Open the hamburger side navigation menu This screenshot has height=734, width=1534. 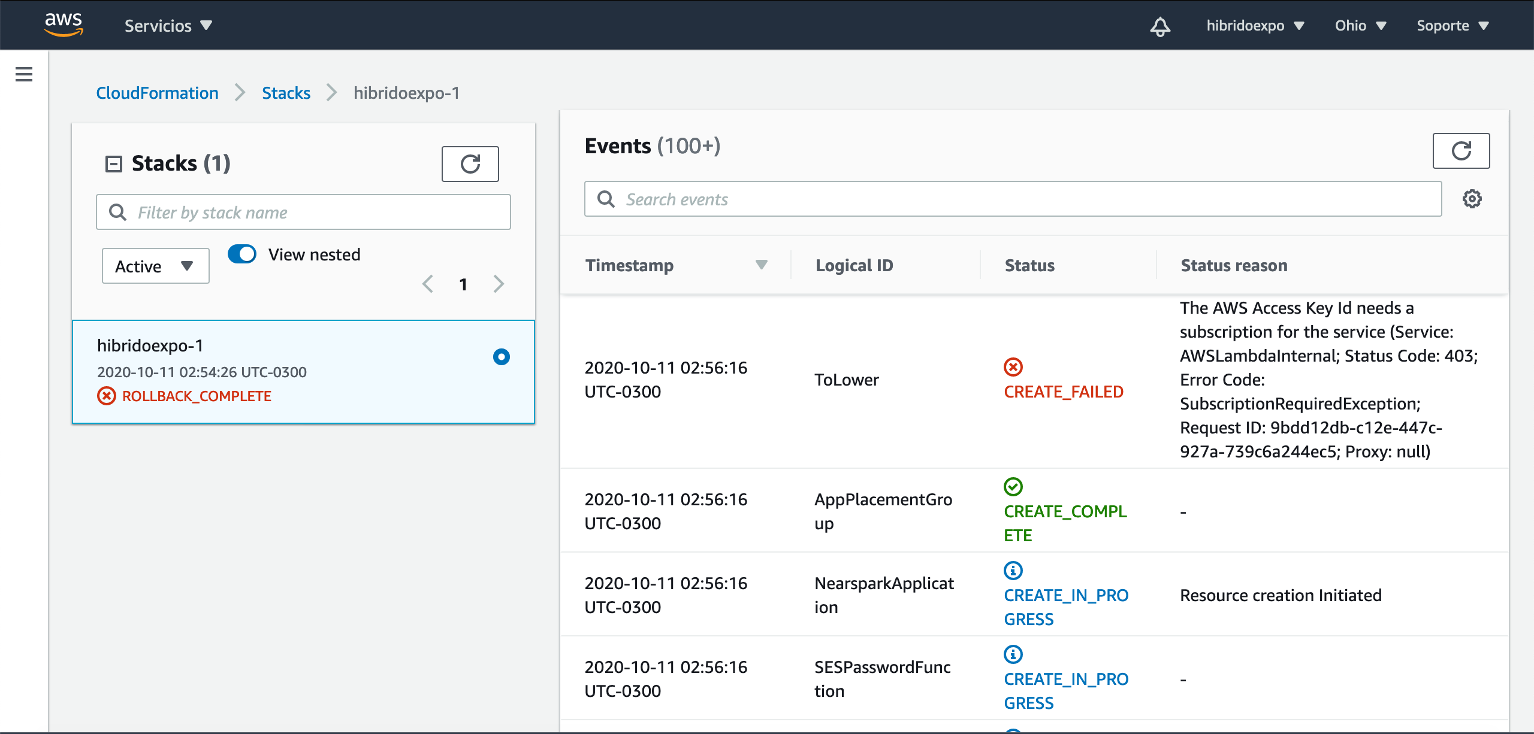pyautogui.click(x=24, y=74)
